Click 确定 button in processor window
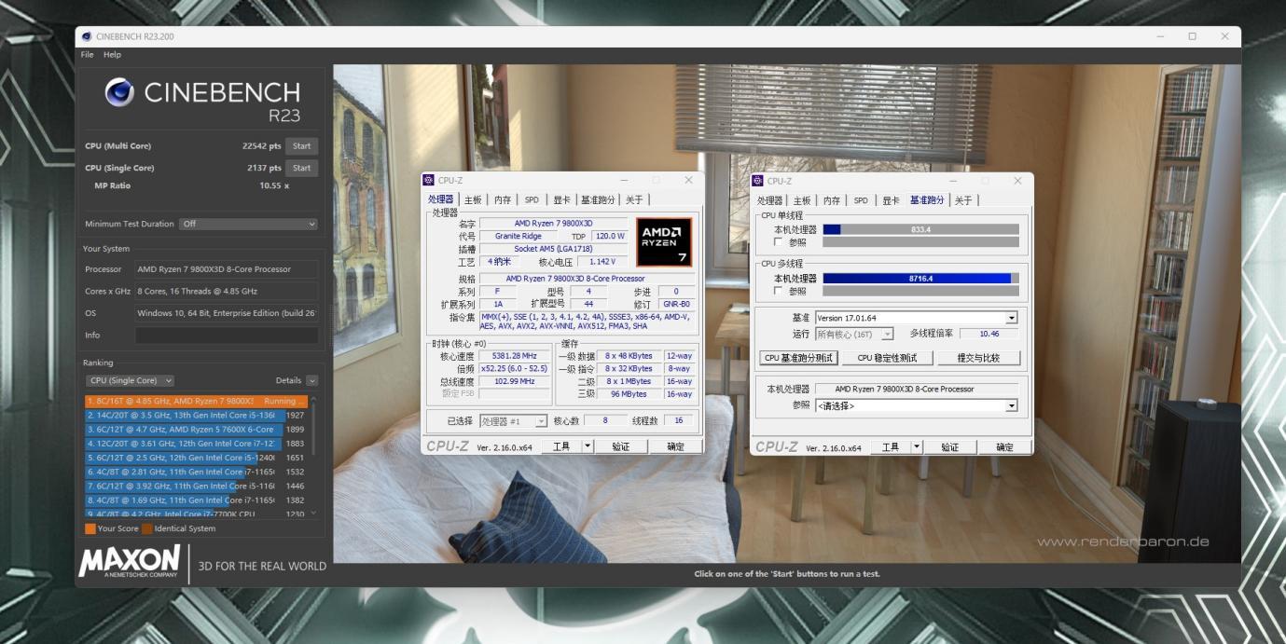 675,446
